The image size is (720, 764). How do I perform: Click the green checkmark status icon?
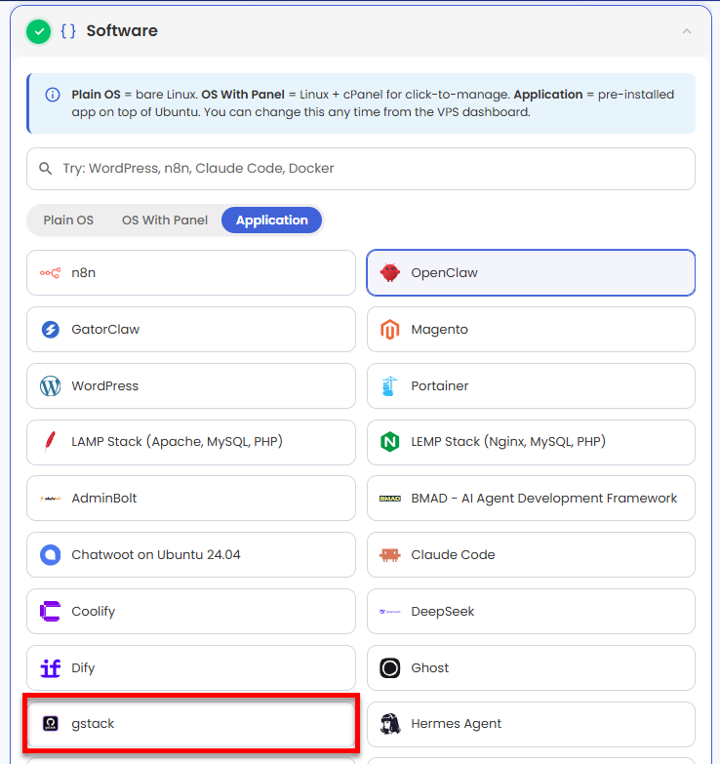click(x=39, y=31)
